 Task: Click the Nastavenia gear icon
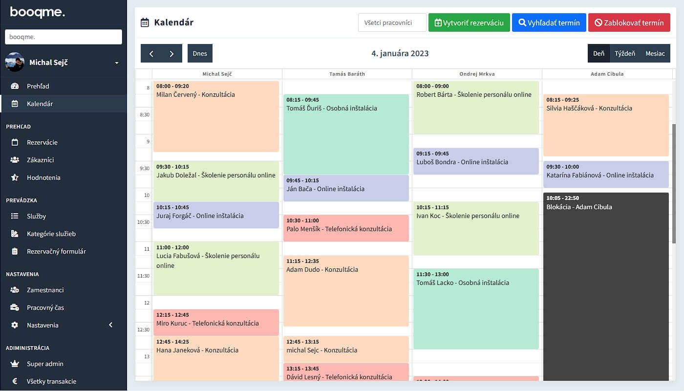click(x=15, y=325)
